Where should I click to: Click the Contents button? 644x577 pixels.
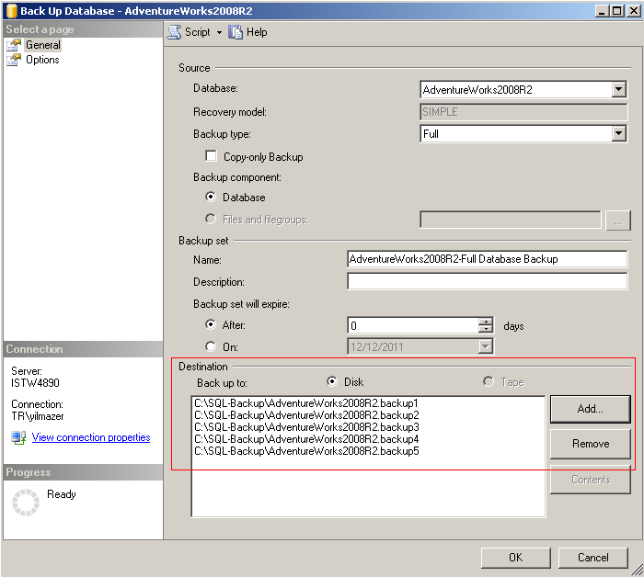pos(591,480)
